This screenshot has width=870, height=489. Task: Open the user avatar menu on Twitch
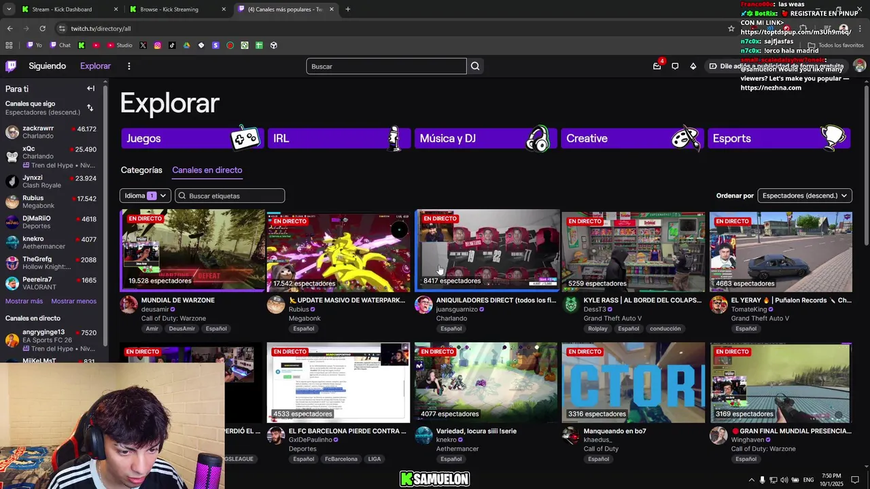(860, 66)
